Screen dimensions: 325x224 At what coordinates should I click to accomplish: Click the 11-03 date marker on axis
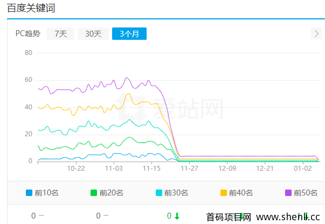[114, 169]
